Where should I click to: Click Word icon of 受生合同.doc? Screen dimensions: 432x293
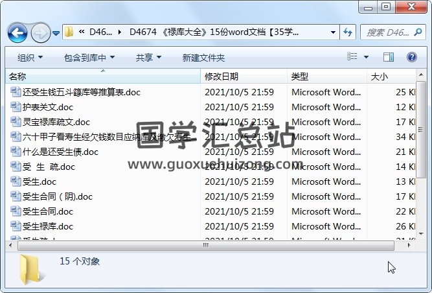pyautogui.click(x=16, y=211)
